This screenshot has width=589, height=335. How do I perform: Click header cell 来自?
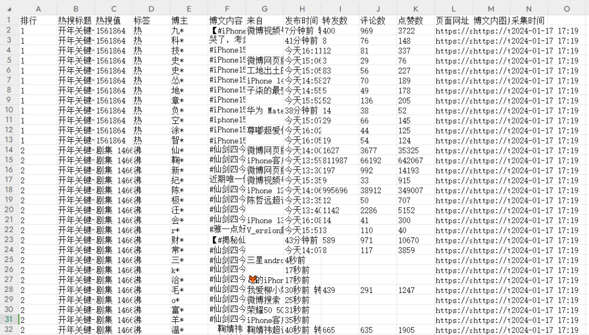coord(265,20)
